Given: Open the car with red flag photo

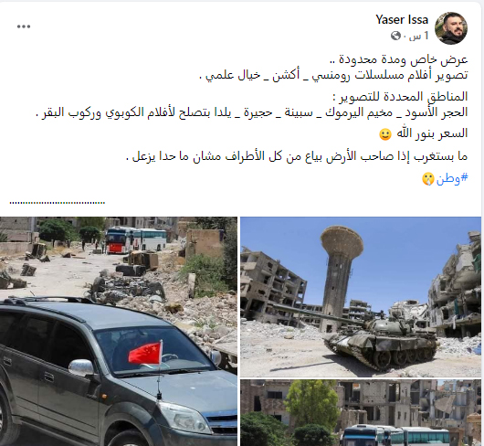Looking at the screenshot, I should 119,331.
